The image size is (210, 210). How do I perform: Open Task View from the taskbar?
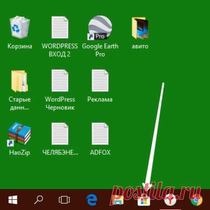64,199
